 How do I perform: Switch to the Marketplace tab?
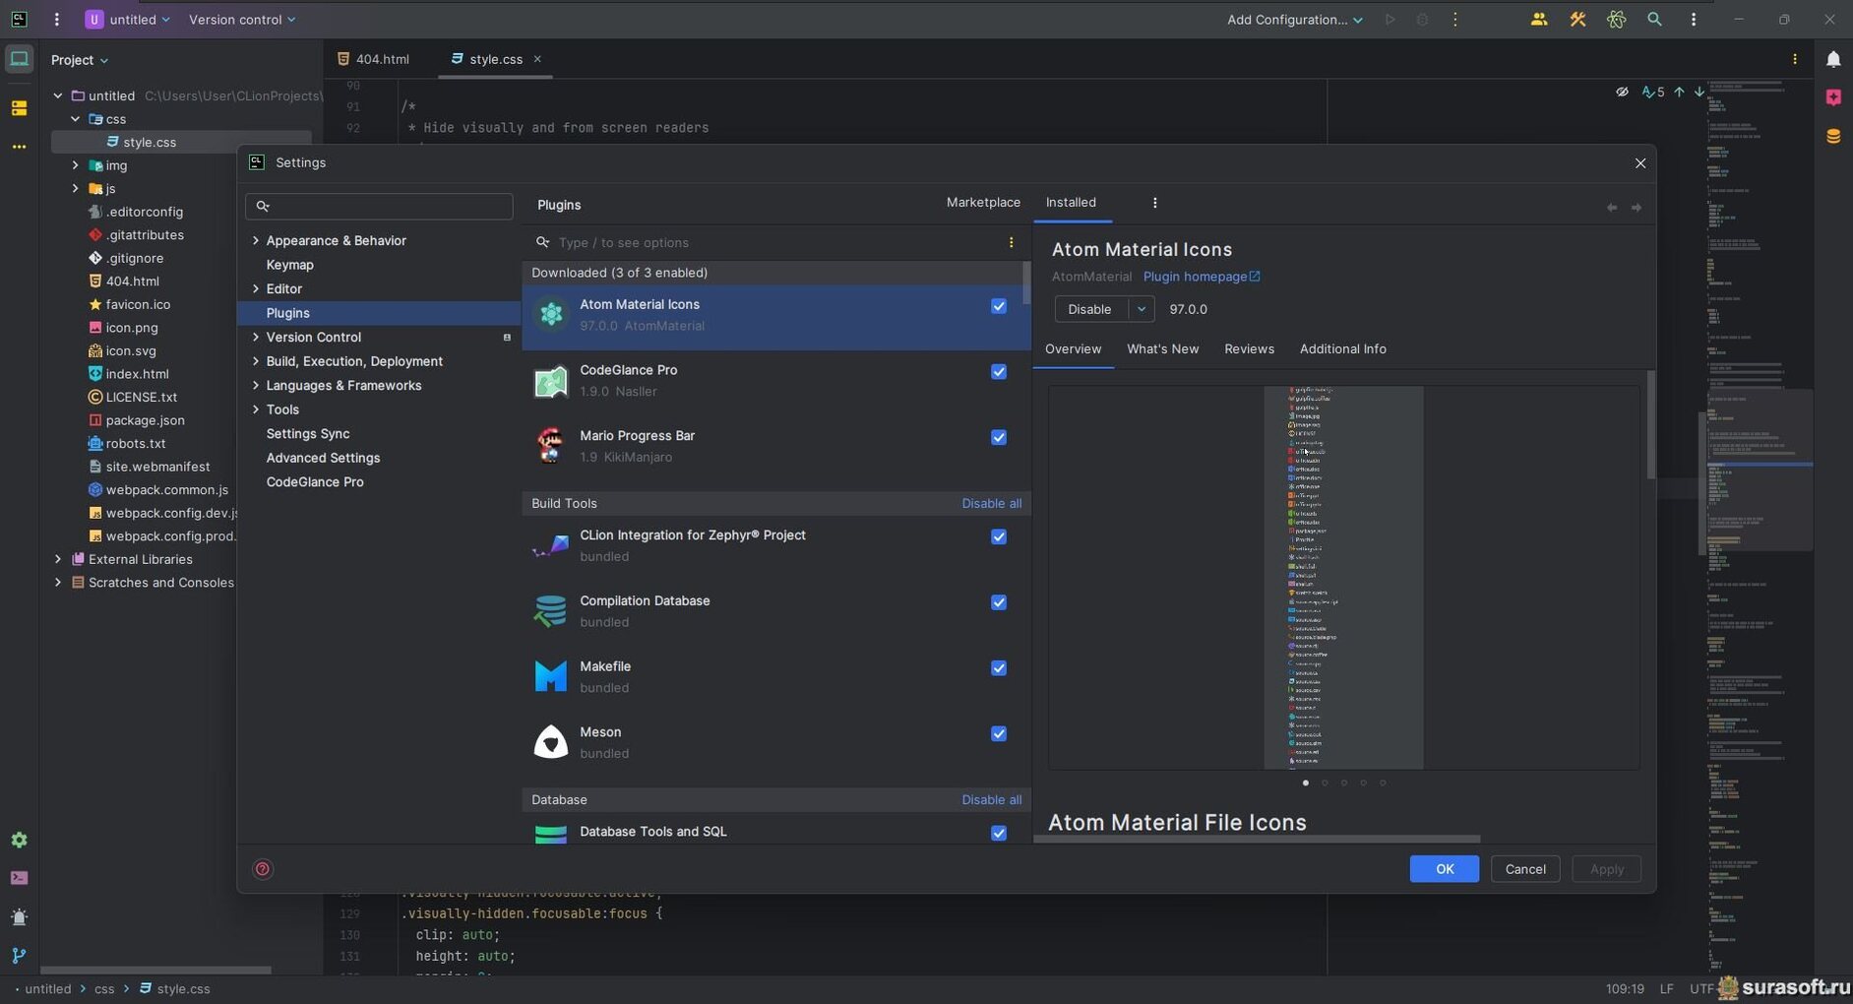coord(982,203)
